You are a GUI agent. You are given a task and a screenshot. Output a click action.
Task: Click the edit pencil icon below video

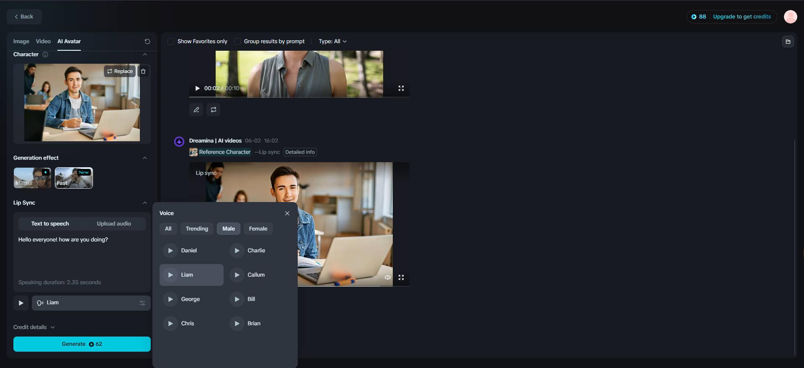[x=196, y=110]
